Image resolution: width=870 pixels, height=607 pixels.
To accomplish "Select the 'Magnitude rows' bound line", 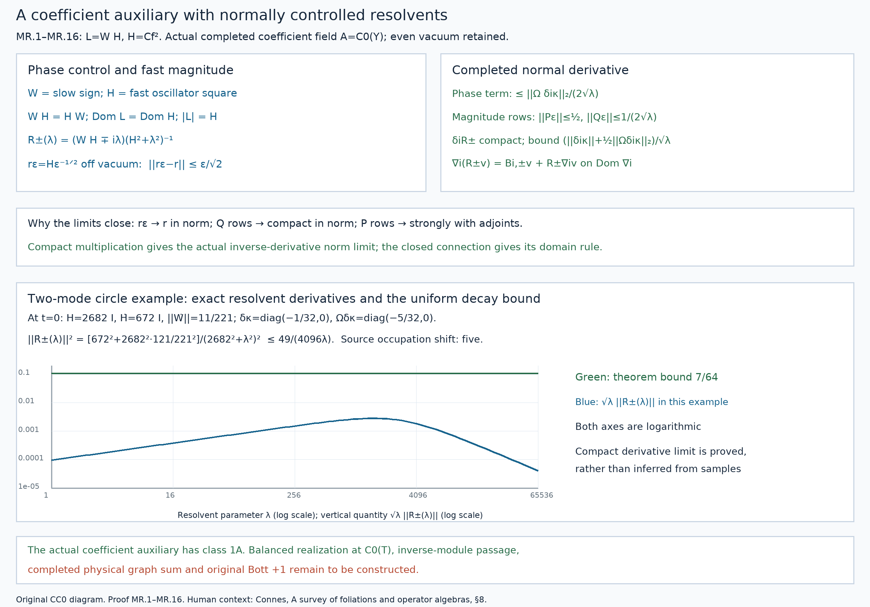I will coord(554,117).
